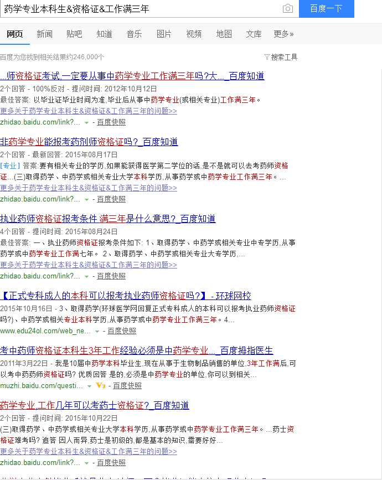Open 搜索工具 filter options
The width and height of the screenshot is (382, 480).
click(284, 57)
